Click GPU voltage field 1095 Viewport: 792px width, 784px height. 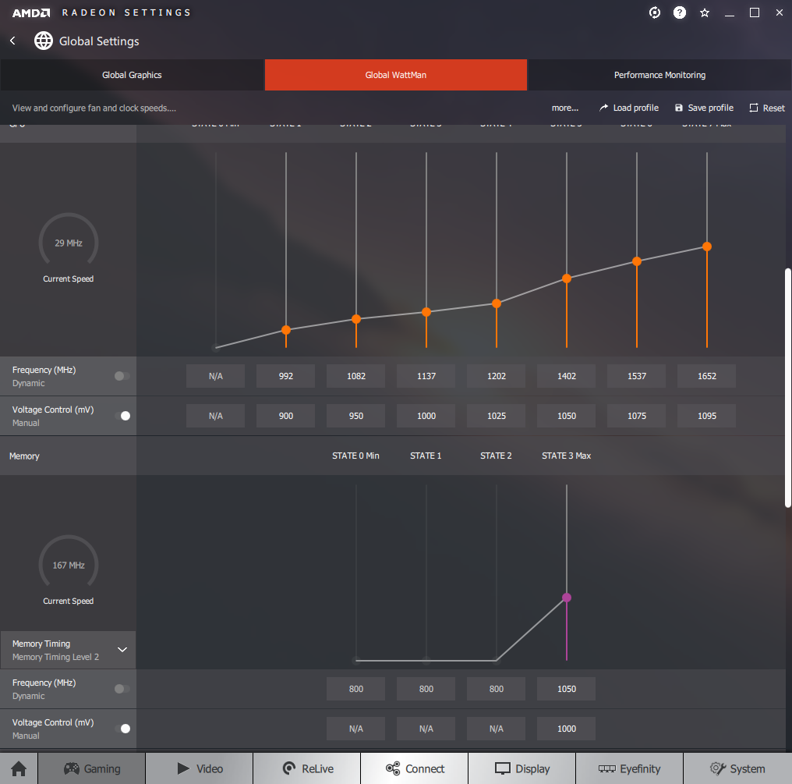[x=707, y=416]
